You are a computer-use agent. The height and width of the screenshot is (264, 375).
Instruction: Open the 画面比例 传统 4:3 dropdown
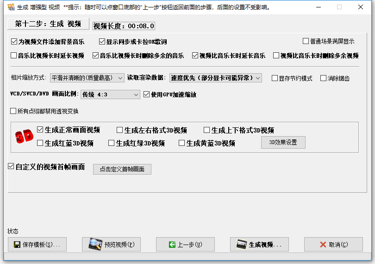110,94
